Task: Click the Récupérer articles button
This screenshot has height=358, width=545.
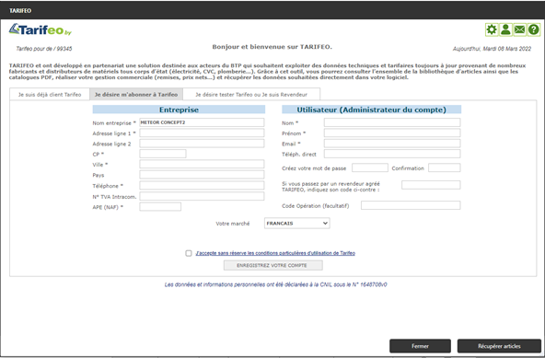Action: click(x=499, y=346)
